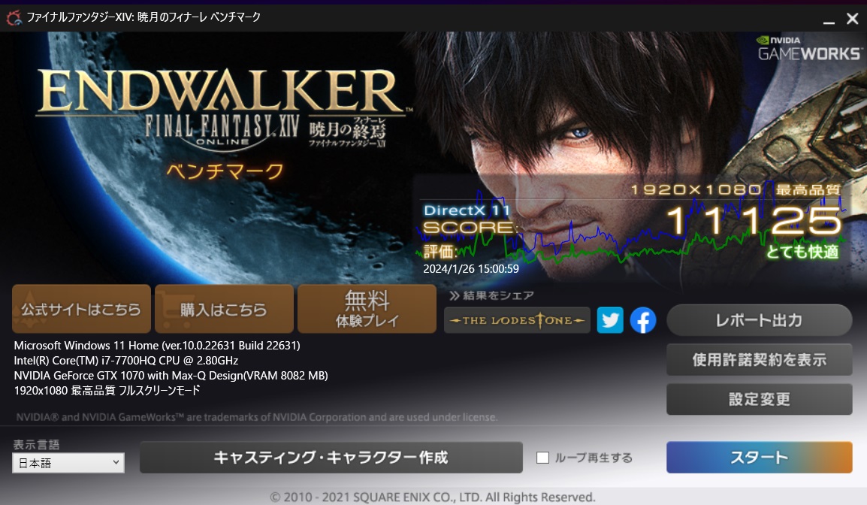The image size is (867, 505).
Task: Click the レポート出力 button
Action: point(759,321)
